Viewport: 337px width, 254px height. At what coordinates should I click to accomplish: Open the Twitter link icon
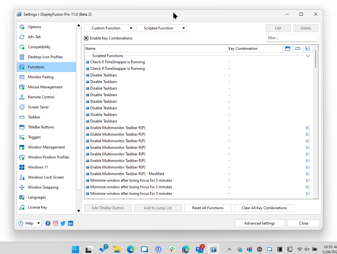pyautogui.click(x=63, y=223)
